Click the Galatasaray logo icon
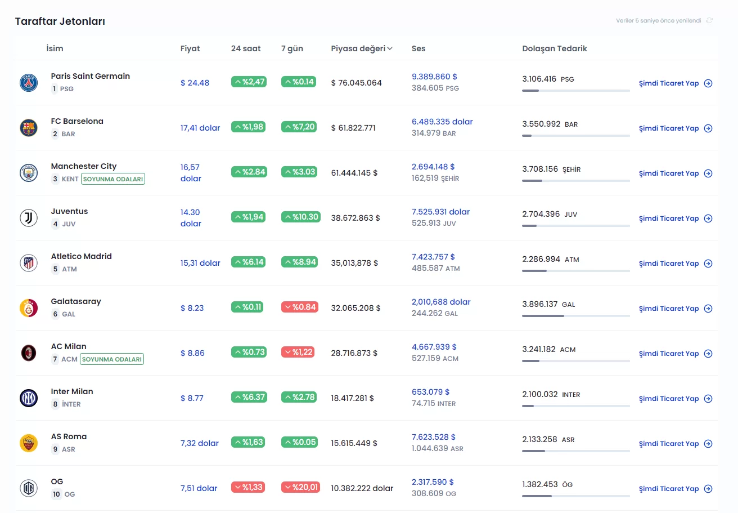738x513 pixels. click(29, 308)
